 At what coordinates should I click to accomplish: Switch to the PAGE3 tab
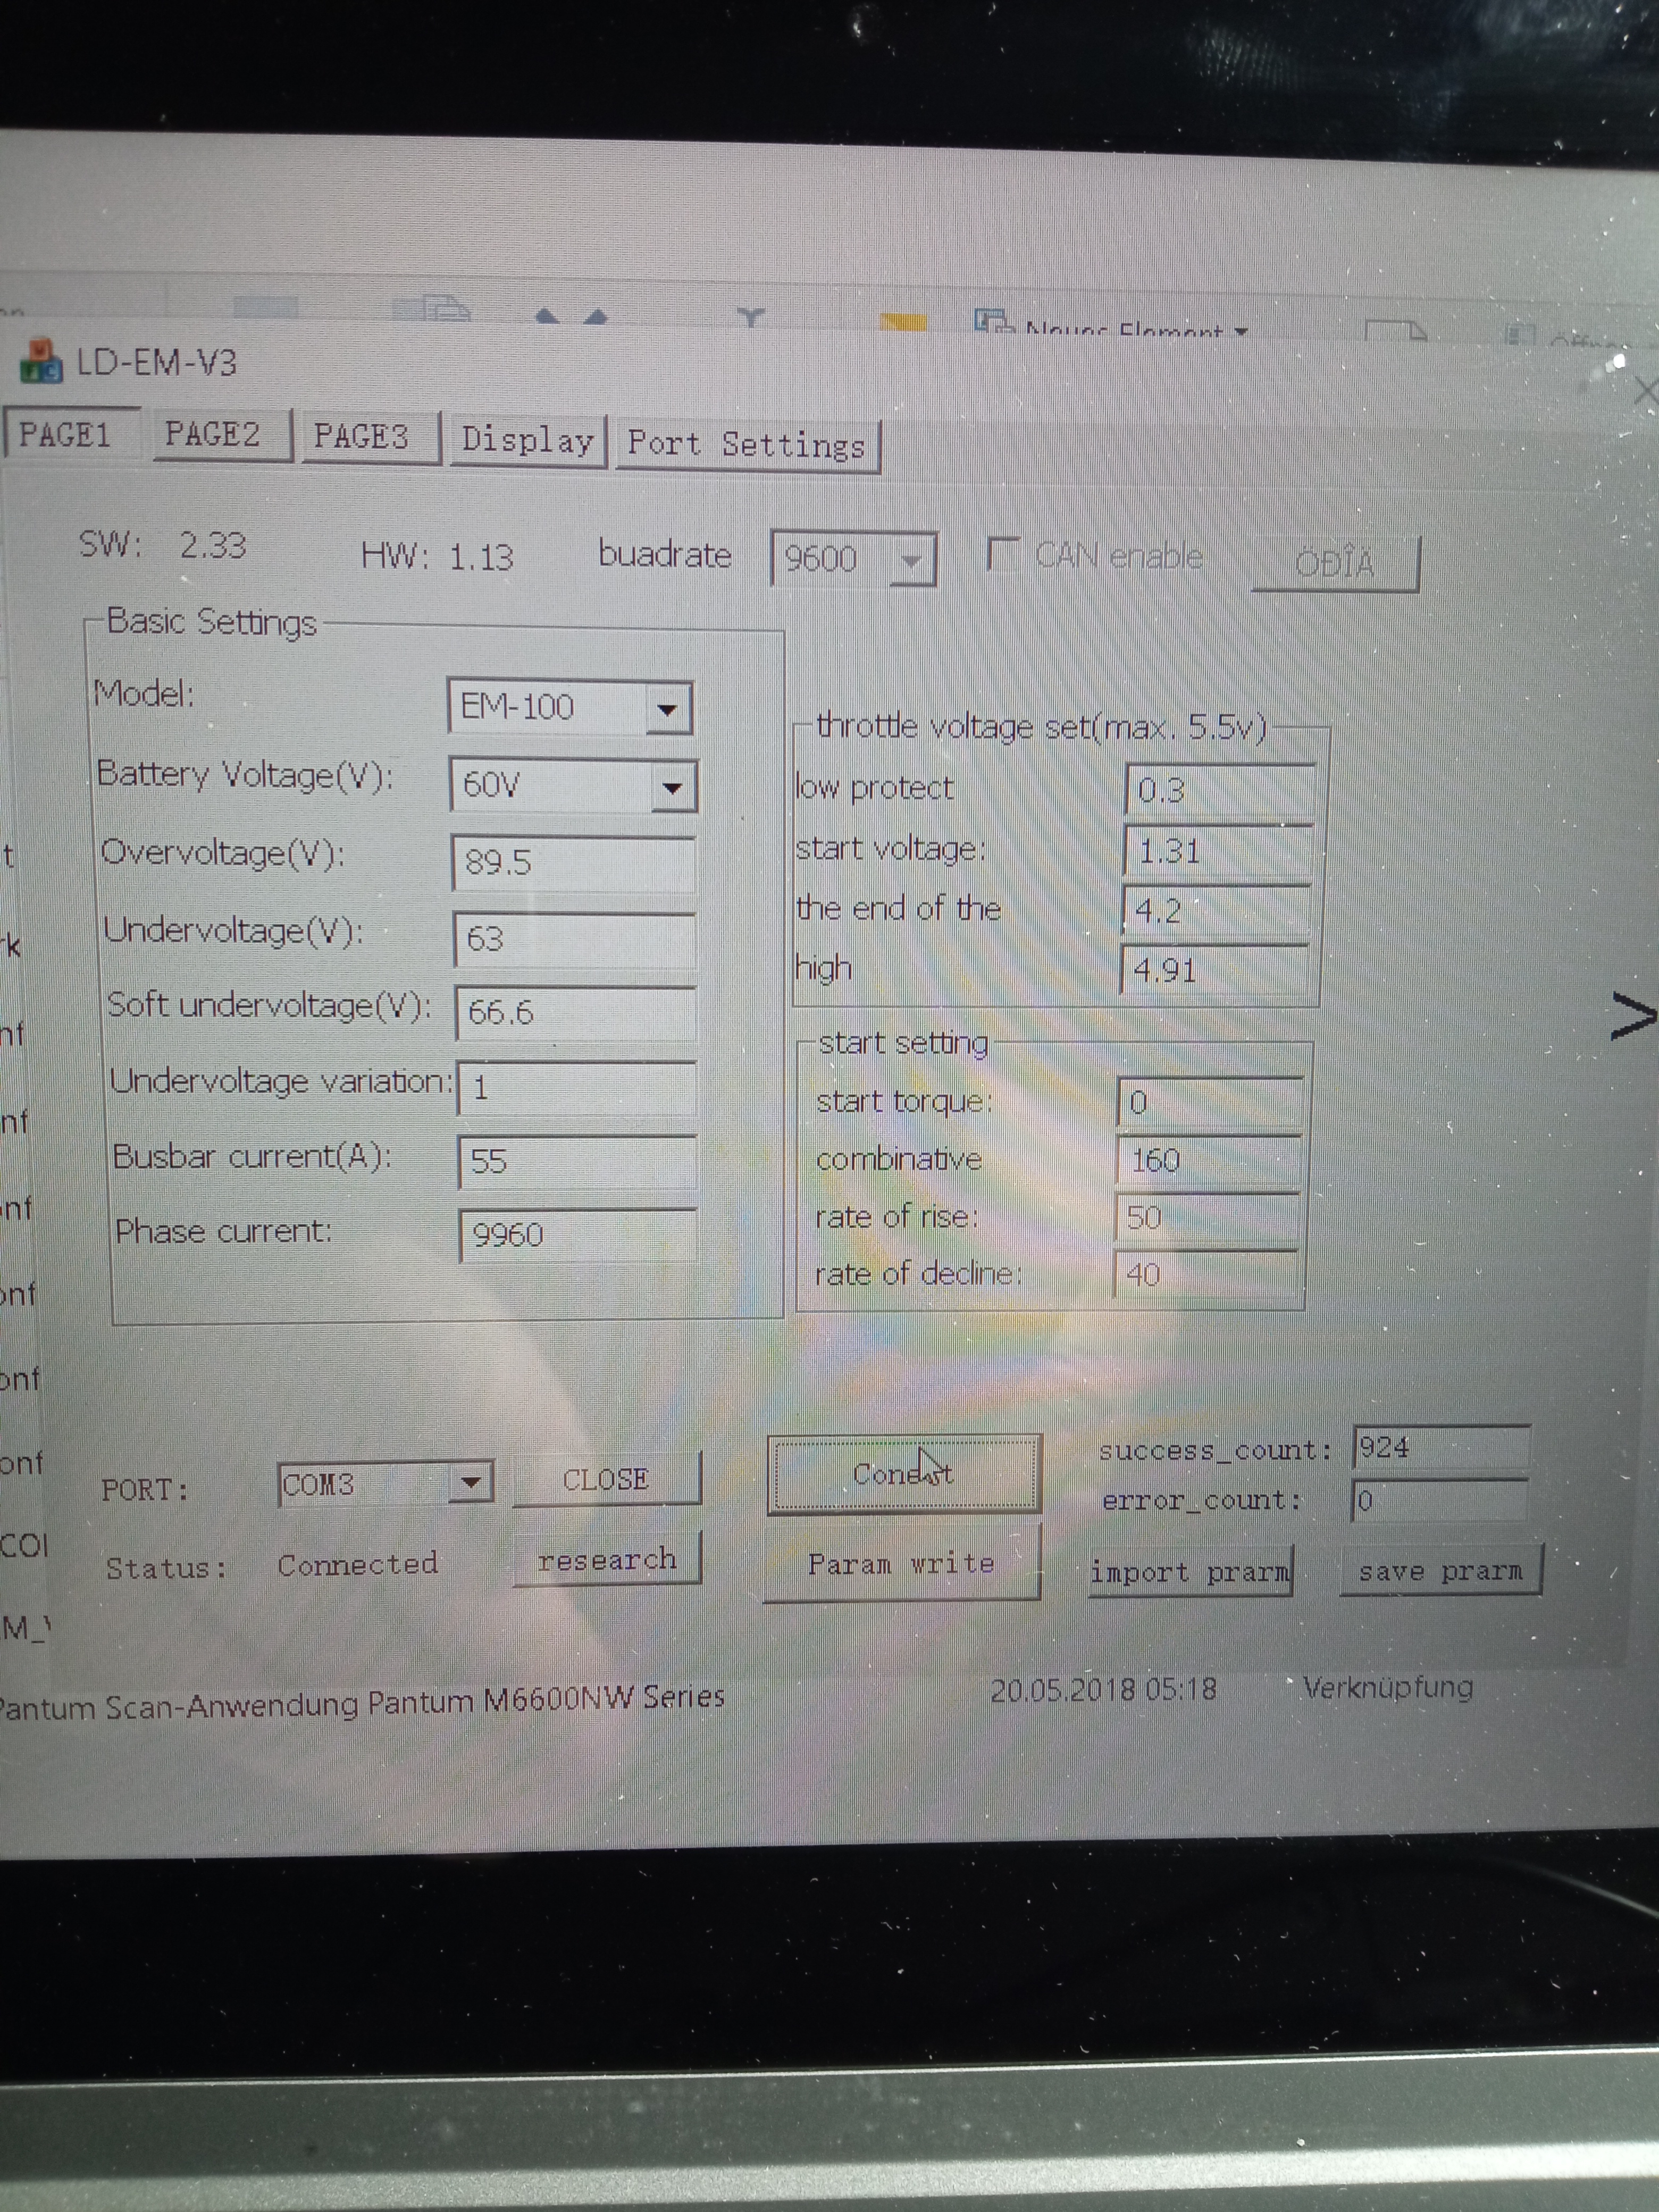[x=361, y=437]
